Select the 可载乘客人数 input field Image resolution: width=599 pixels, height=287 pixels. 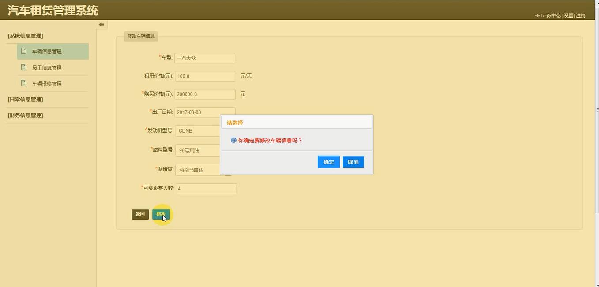(x=206, y=188)
